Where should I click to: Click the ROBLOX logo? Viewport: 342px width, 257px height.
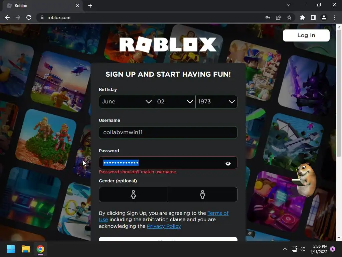[168, 45]
